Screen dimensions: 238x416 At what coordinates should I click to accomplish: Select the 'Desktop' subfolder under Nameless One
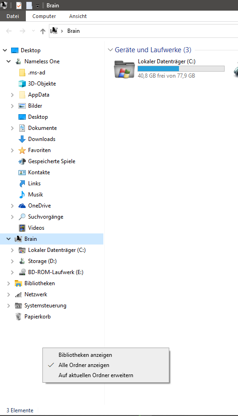pyautogui.click(x=38, y=117)
